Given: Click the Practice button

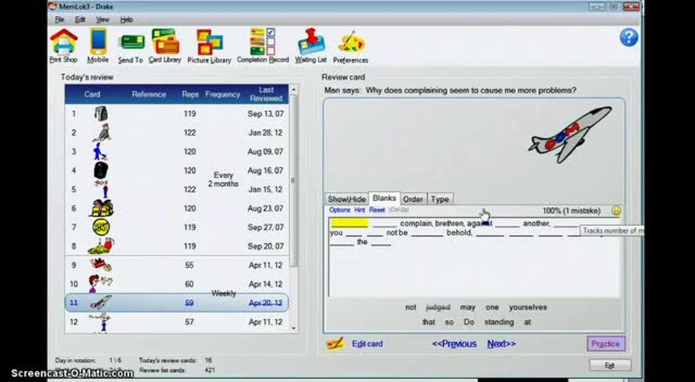Looking at the screenshot, I should tap(606, 344).
